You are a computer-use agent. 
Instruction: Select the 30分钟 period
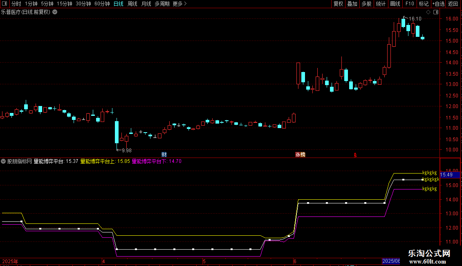coord(83,4)
